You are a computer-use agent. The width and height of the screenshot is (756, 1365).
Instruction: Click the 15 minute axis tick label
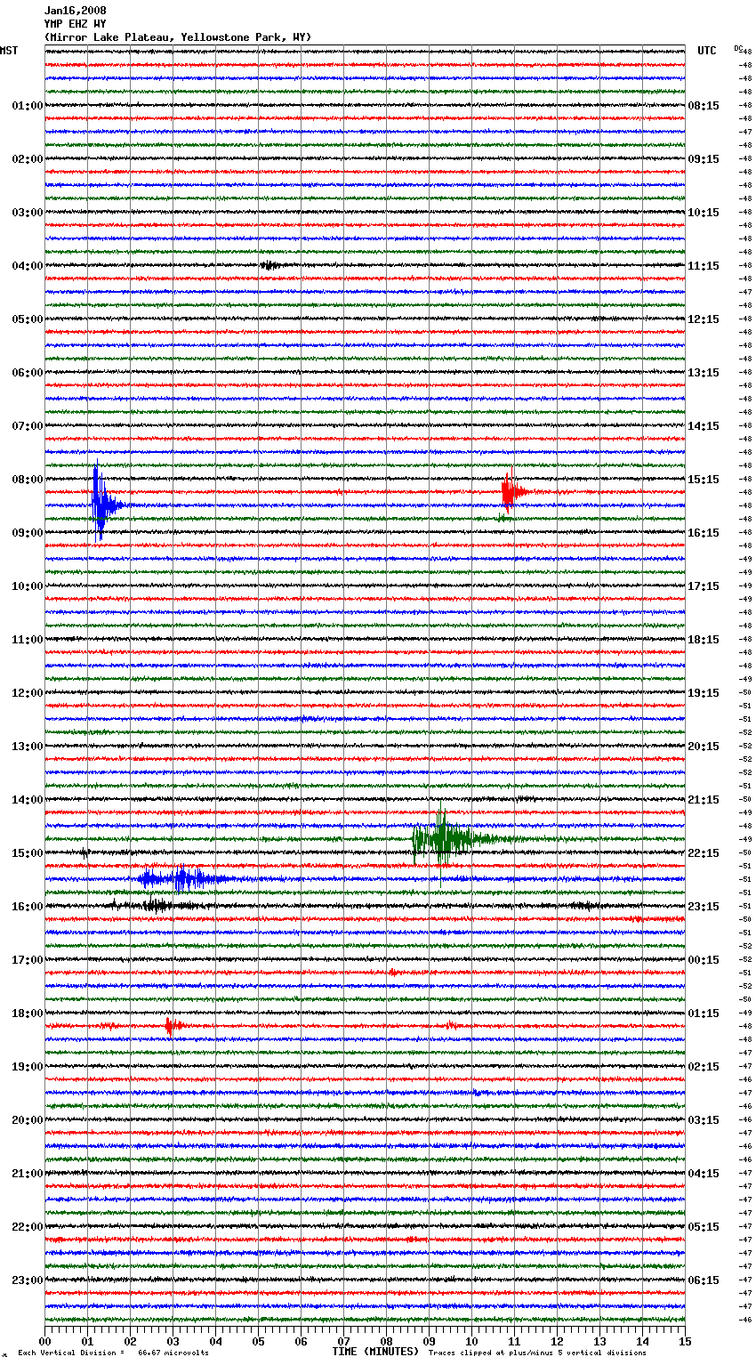(685, 1341)
